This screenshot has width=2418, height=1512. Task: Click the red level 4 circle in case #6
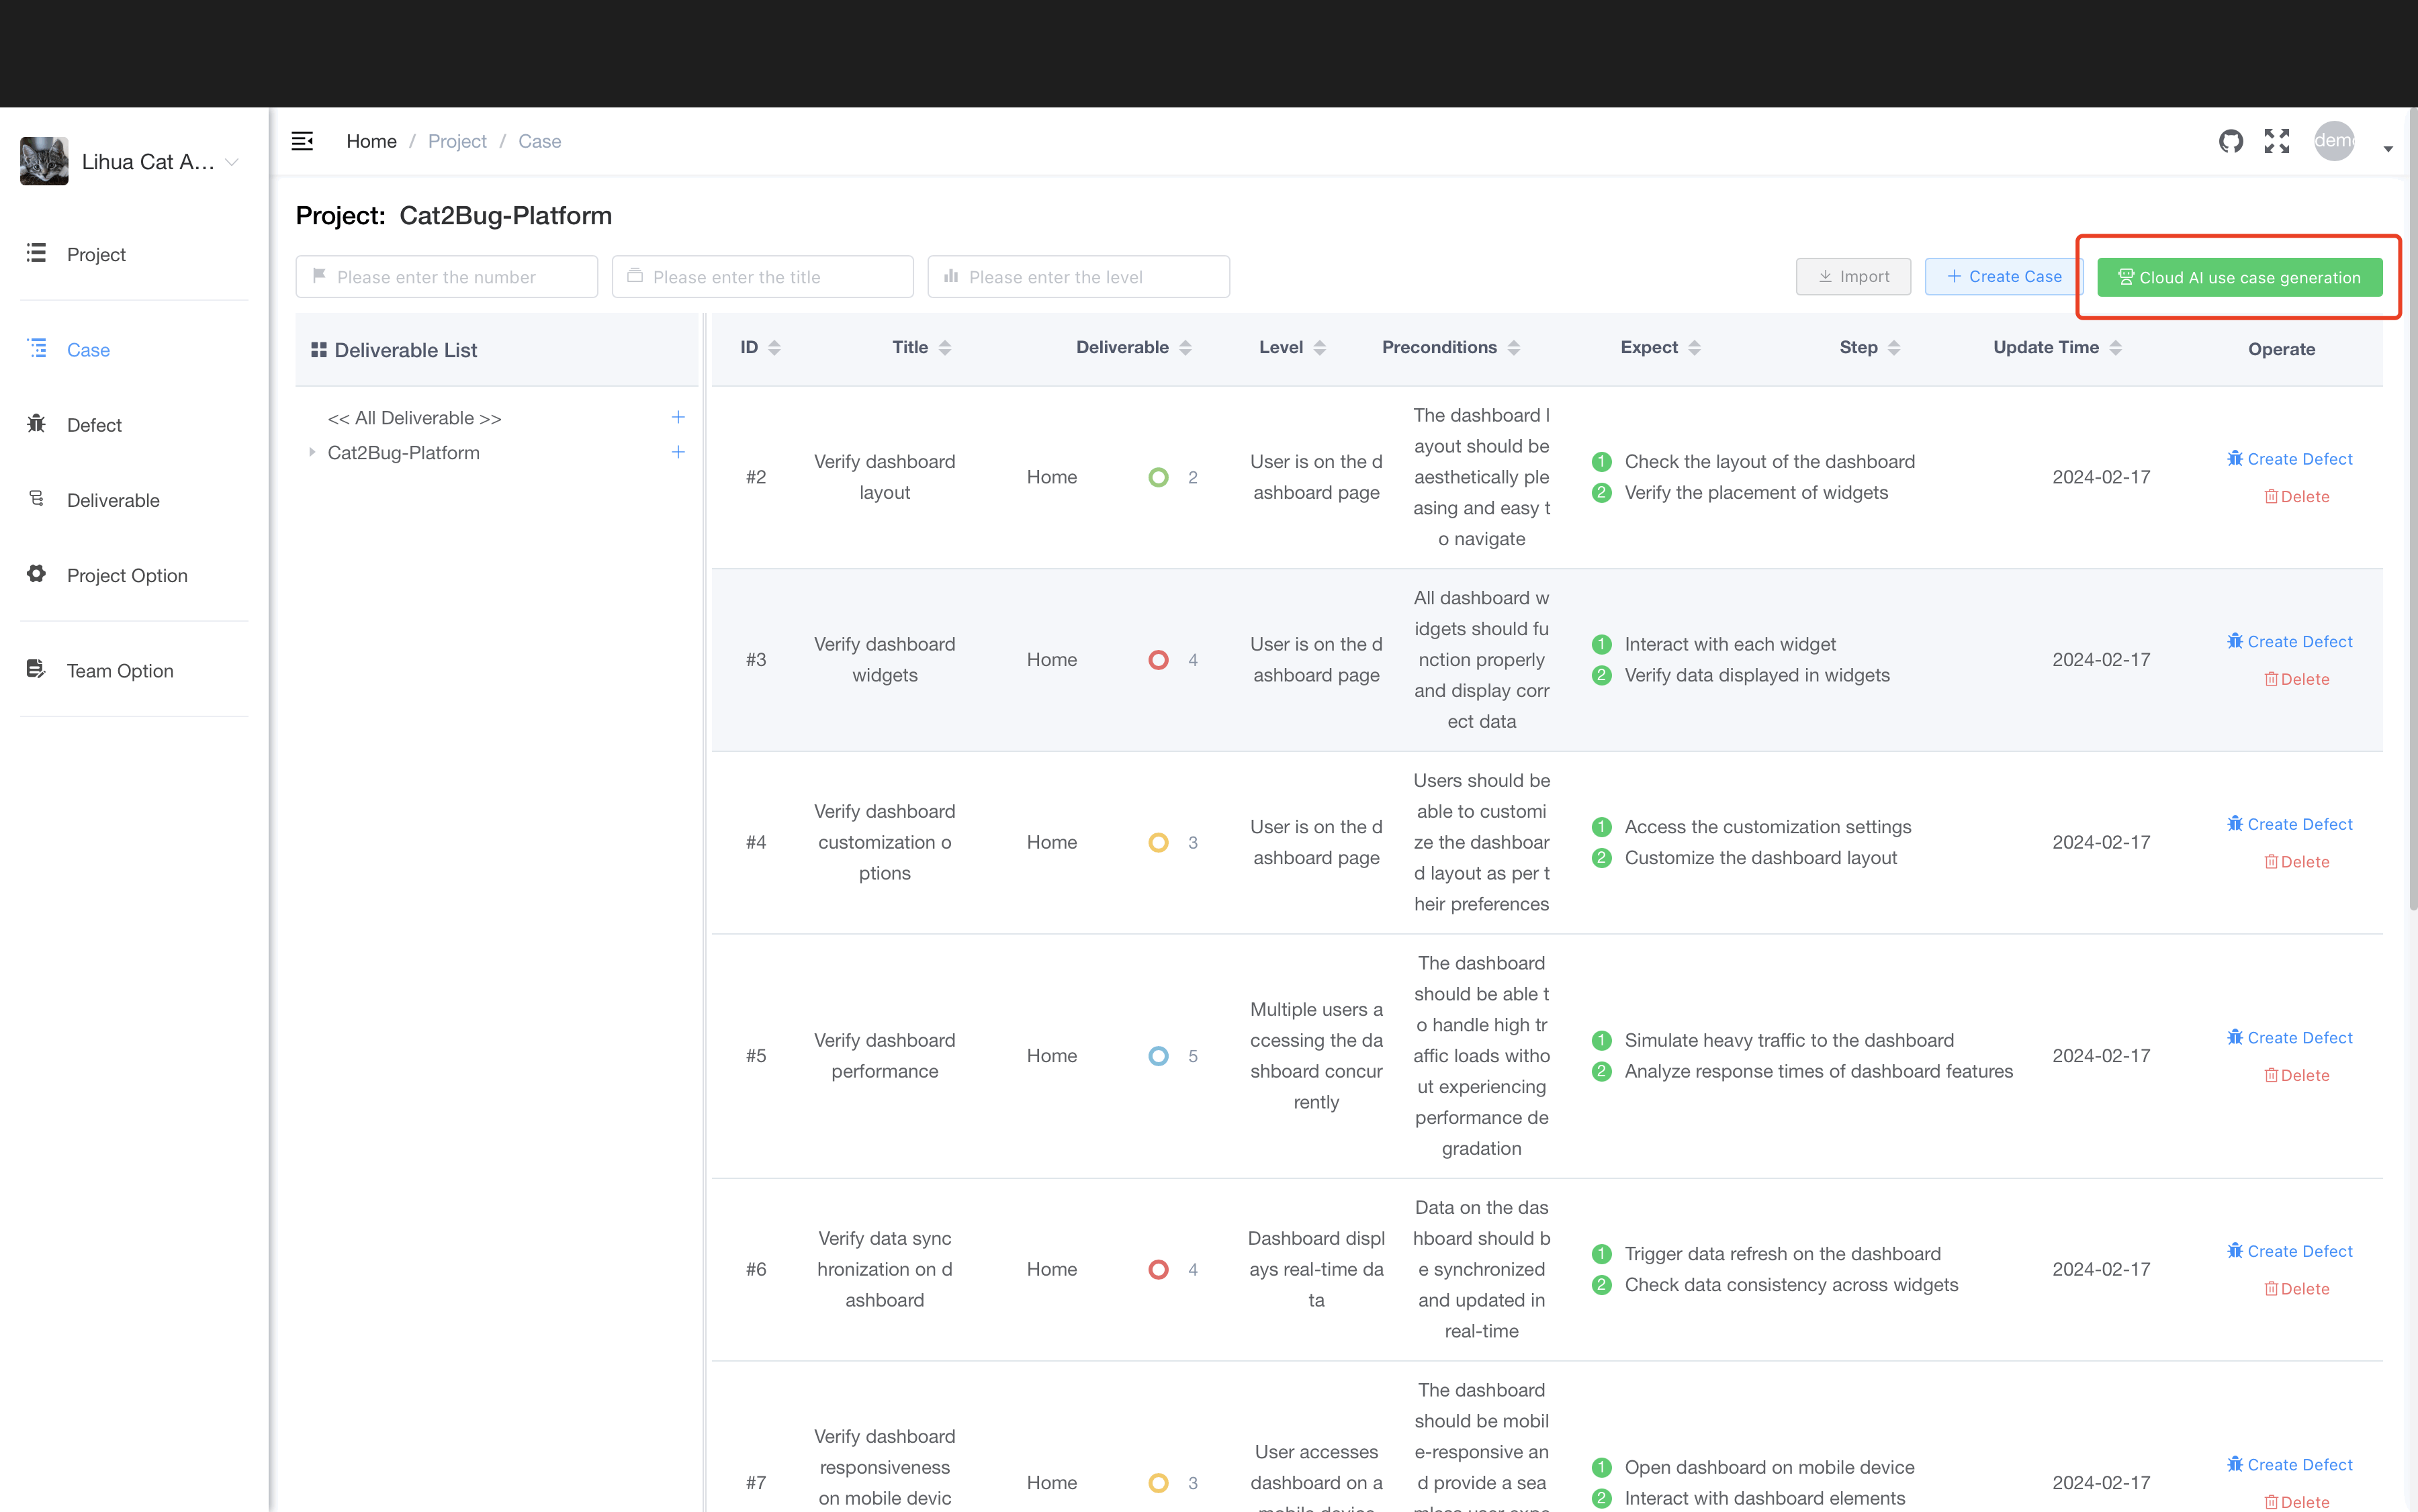(1159, 1270)
